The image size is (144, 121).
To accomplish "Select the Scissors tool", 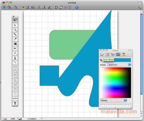I will click(15, 49).
